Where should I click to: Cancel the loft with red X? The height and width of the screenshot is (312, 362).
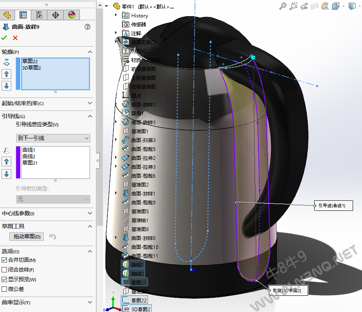15,38
